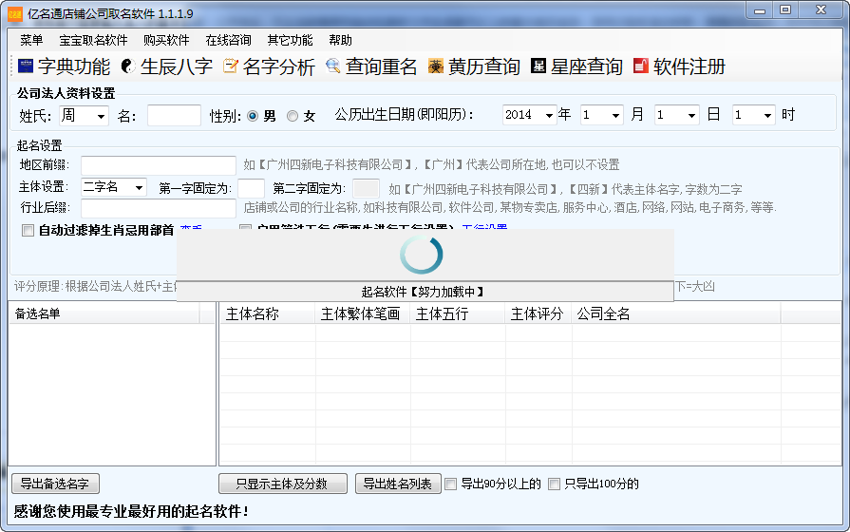Expand the hour 时 dropdown
The width and height of the screenshot is (850, 532).
tap(767, 115)
